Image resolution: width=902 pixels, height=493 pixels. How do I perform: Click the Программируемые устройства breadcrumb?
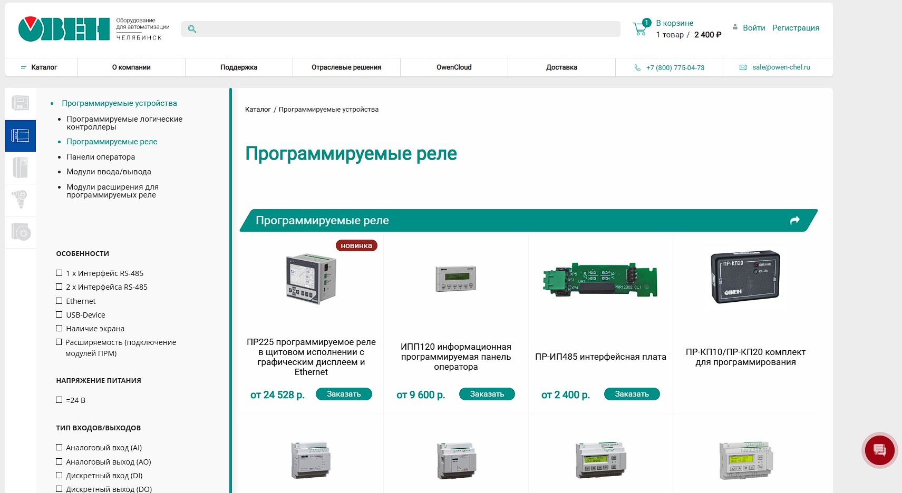pyautogui.click(x=328, y=110)
